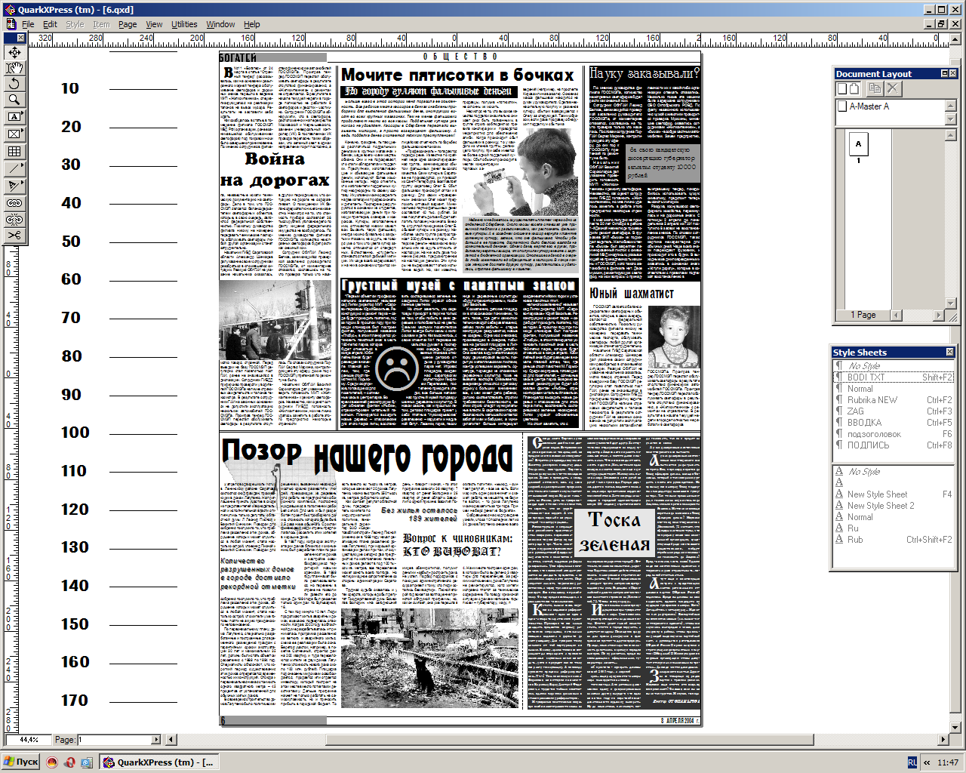The width and height of the screenshot is (966, 773).
Task: Click Delete page X button in Document Layout
Action: [893, 88]
